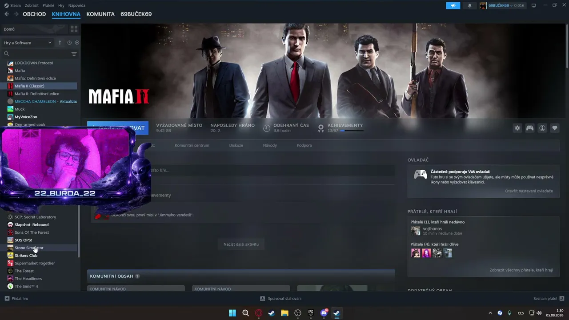Open the Komunitní centrum game tab
This screenshot has height=320, width=569.
[x=192, y=145]
